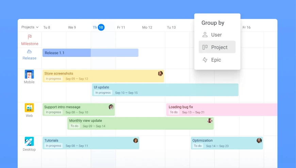296x168 pixels.
Task: Click the User person icon
Action: pos(205,35)
